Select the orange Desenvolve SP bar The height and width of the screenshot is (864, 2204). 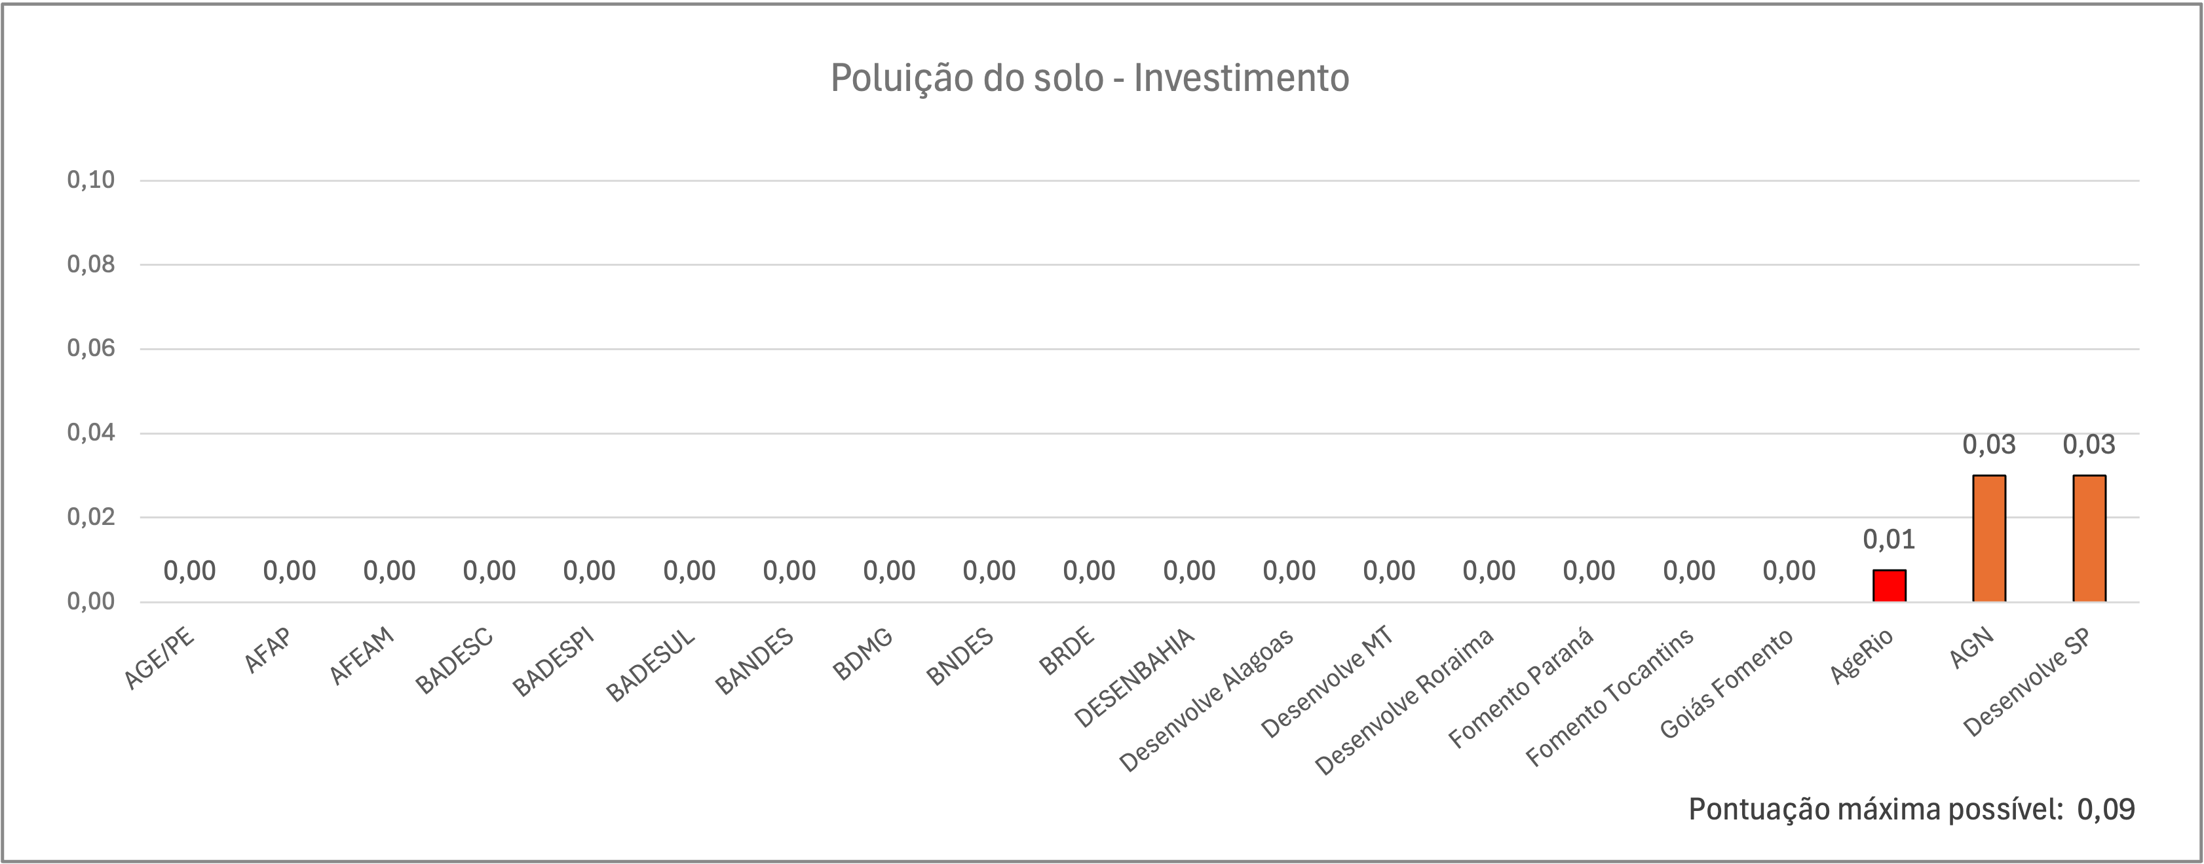tap(2089, 539)
